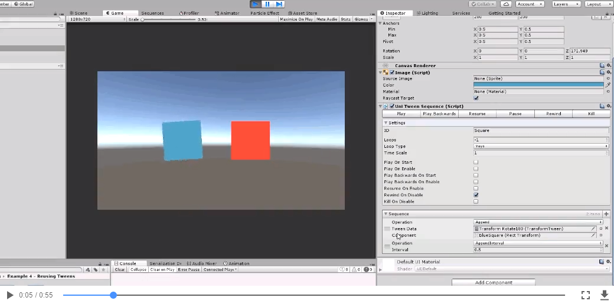Click Uni Tween Sequence help book icon
614x304 pixels.
pyautogui.click(x=602, y=106)
